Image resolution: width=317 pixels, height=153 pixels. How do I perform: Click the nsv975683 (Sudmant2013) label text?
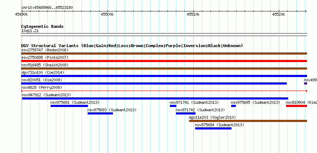click(112, 110)
